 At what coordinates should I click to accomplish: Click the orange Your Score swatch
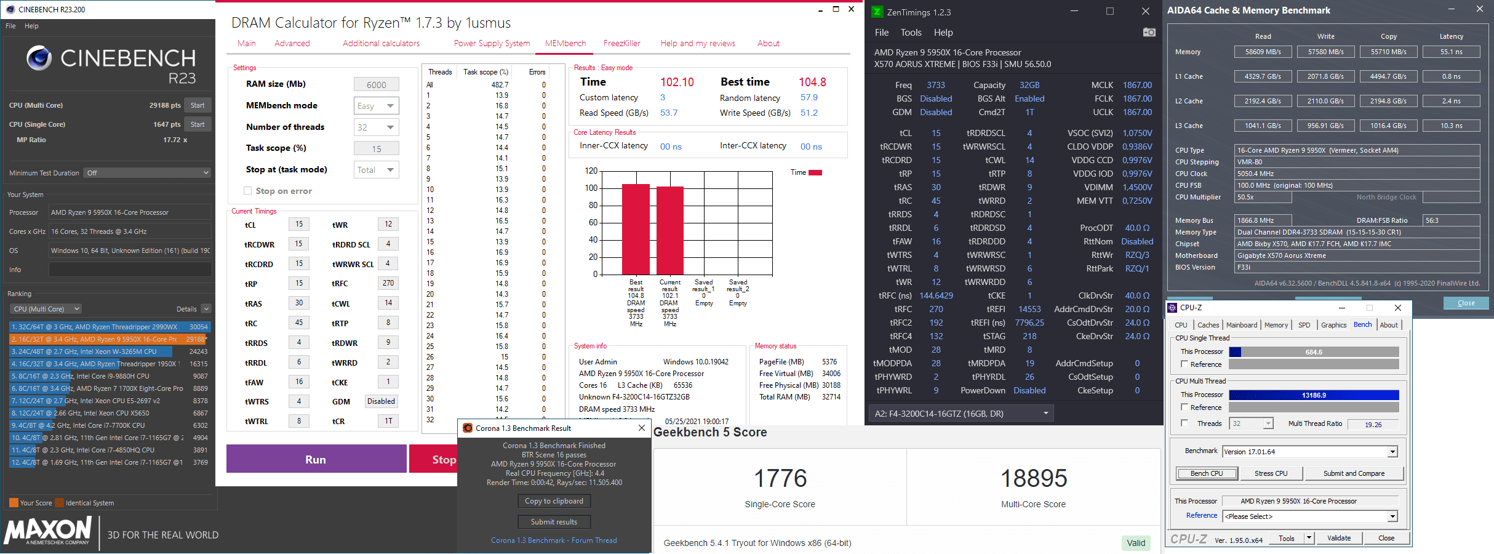pos(14,503)
